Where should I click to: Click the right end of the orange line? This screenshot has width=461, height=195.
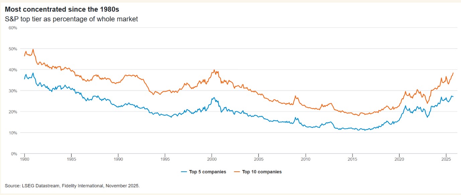453,73
